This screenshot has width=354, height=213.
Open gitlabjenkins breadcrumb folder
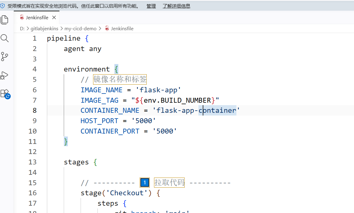pyautogui.click(x=44, y=29)
